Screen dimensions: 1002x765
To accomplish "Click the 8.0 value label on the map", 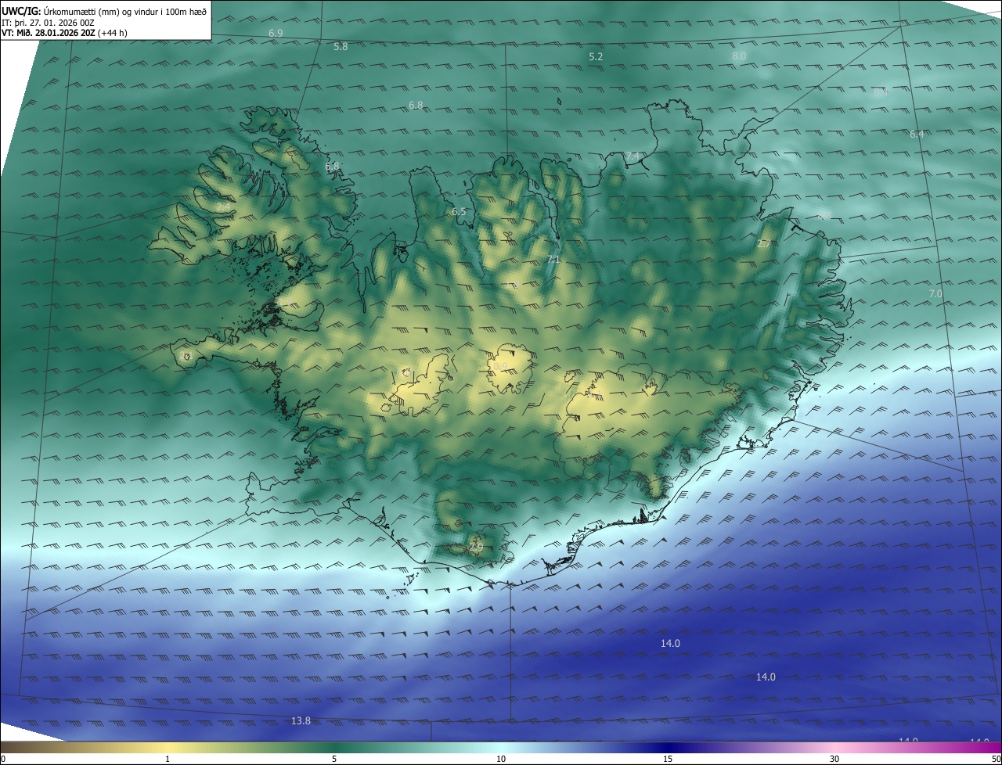I will tap(739, 56).
